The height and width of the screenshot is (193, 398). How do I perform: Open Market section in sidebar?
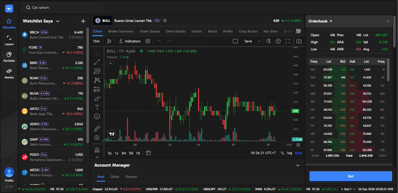(9, 73)
